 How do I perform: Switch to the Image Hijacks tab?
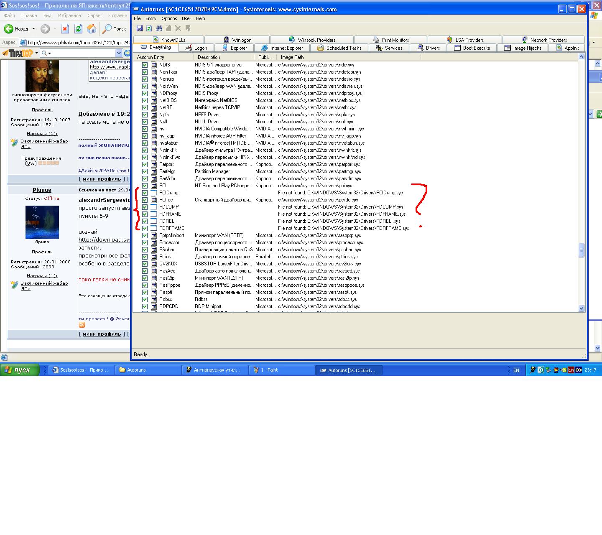523,48
